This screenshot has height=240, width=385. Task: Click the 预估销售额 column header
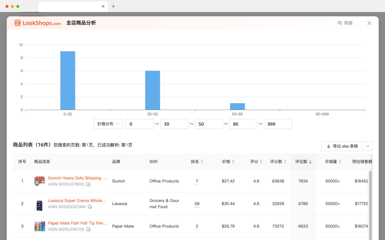[362, 162]
